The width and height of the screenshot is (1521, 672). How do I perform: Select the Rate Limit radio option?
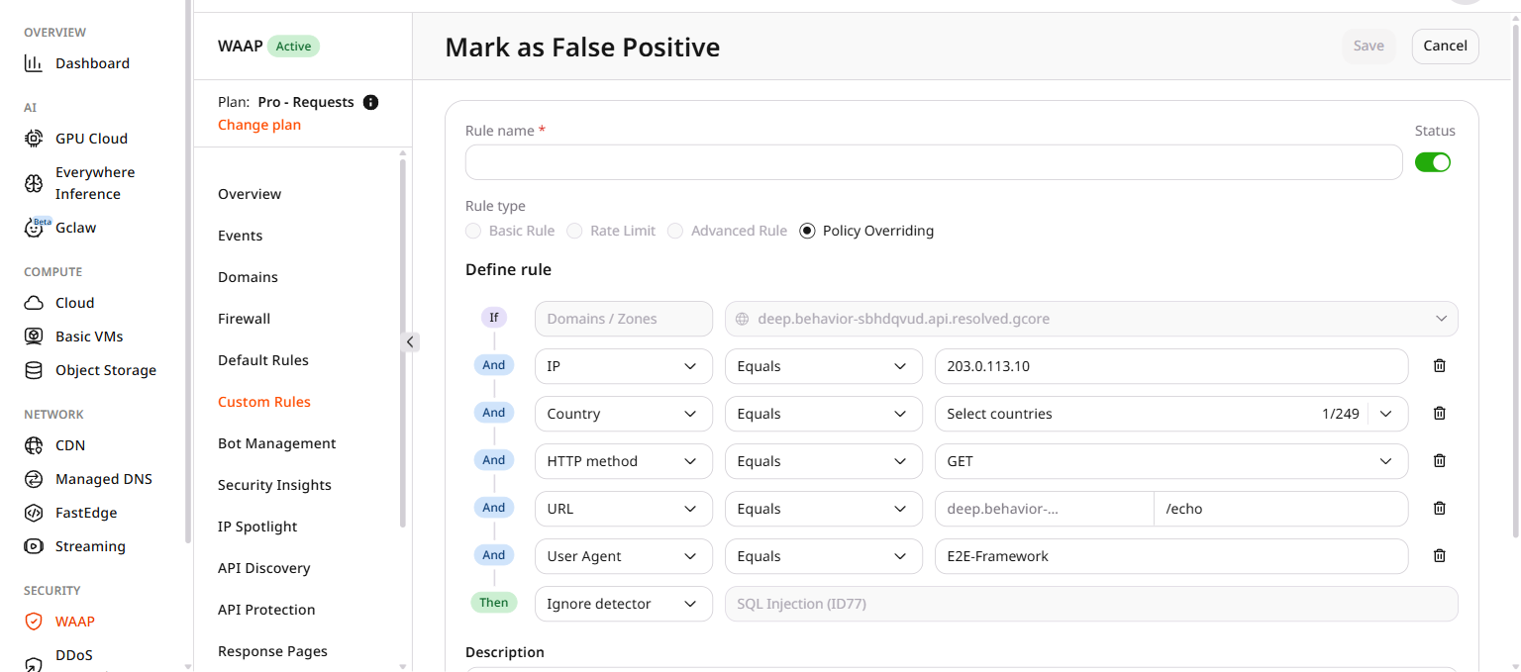click(x=574, y=231)
